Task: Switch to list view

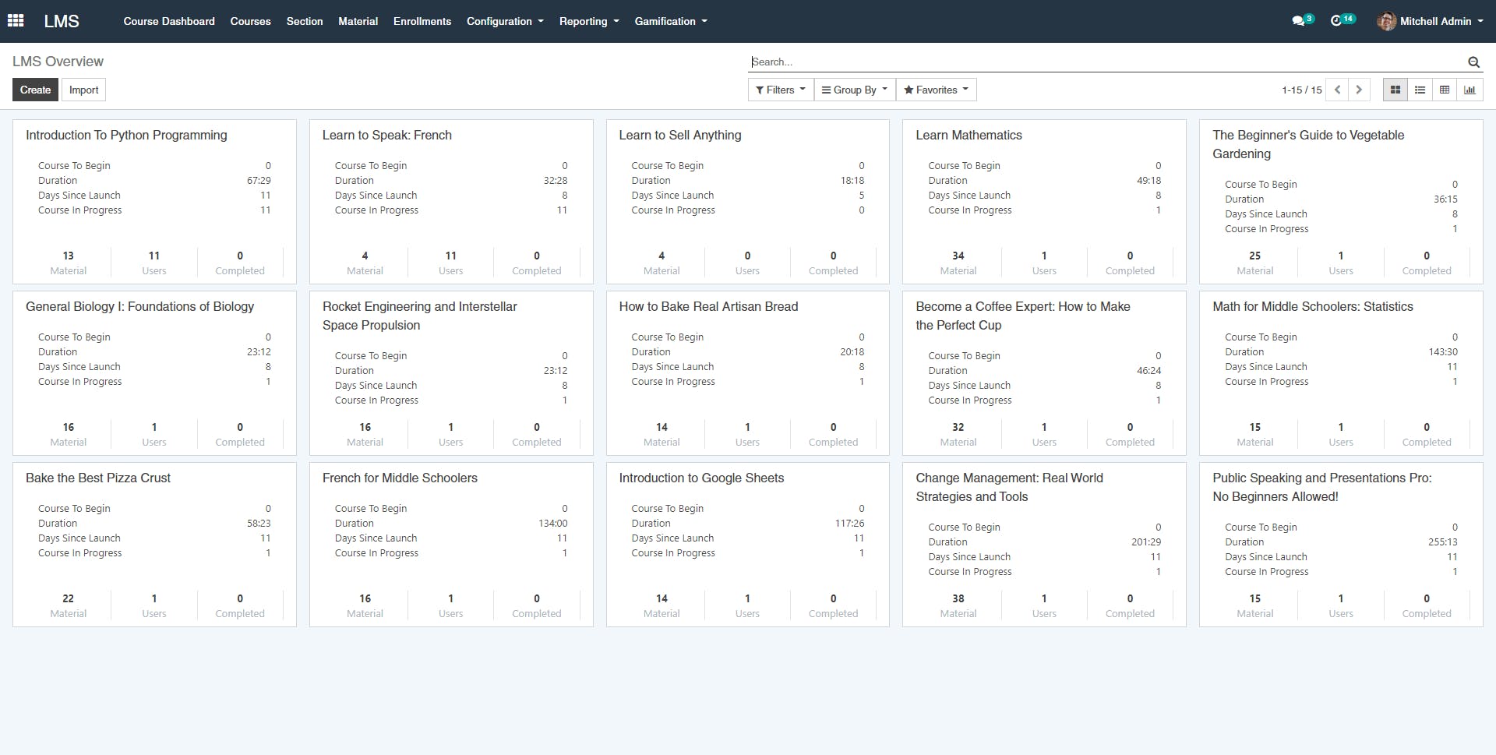Action: pyautogui.click(x=1420, y=90)
